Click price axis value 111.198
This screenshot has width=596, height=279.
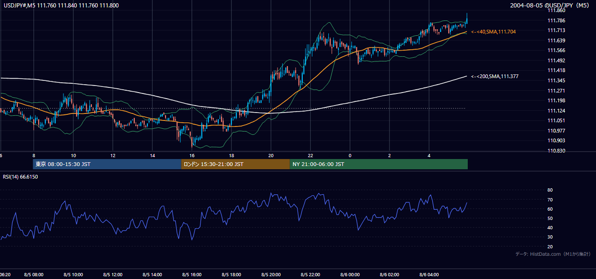556,100
